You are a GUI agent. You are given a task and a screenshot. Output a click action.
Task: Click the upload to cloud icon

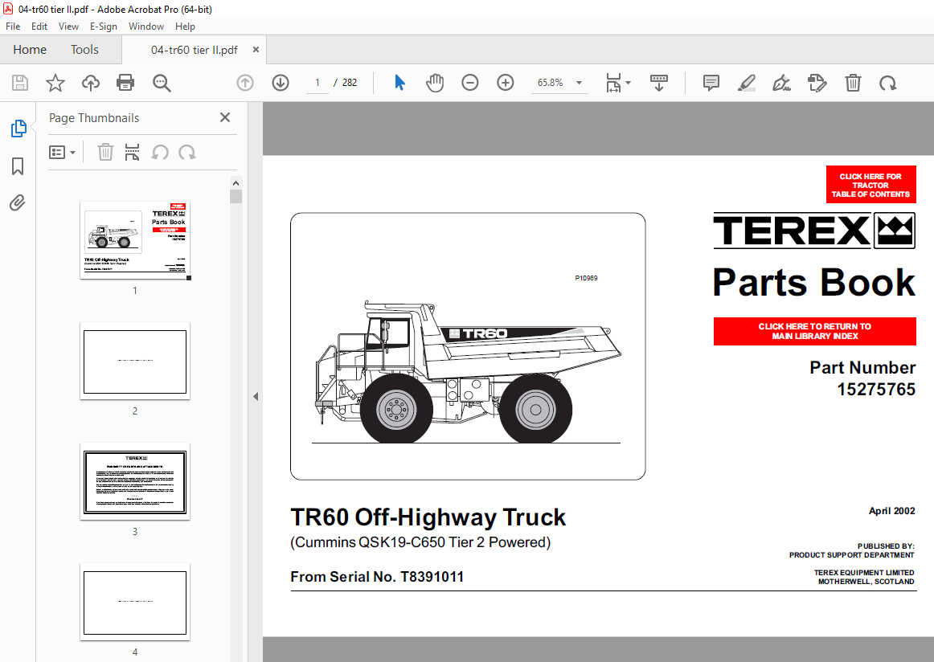point(91,83)
